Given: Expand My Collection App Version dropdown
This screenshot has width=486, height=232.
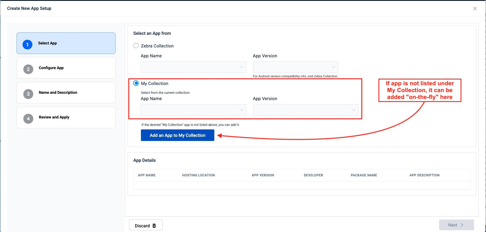Looking at the screenshot, I should click(306, 110).
